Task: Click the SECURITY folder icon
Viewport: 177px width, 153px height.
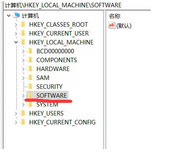Action: [x=31, y=87]
